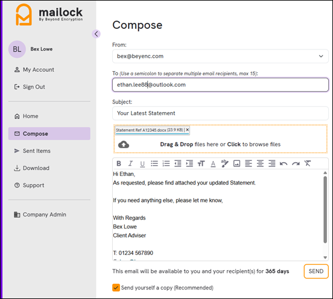Uncheck Send yourself a copy

tap(116, 288)
